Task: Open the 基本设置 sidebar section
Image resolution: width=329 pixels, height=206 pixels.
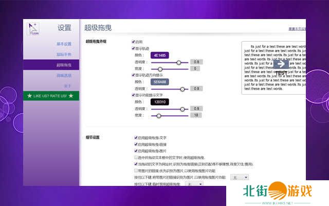Action: tap(64, 44)
